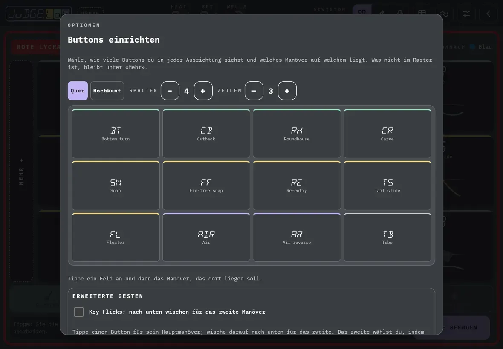Image resolution: width=503 pixels, height=349 pixels.
Task: Decrease the Spalten count
Action: tap(170, 91)
